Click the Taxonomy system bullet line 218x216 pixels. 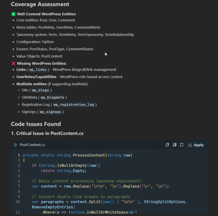pos(75,35)
